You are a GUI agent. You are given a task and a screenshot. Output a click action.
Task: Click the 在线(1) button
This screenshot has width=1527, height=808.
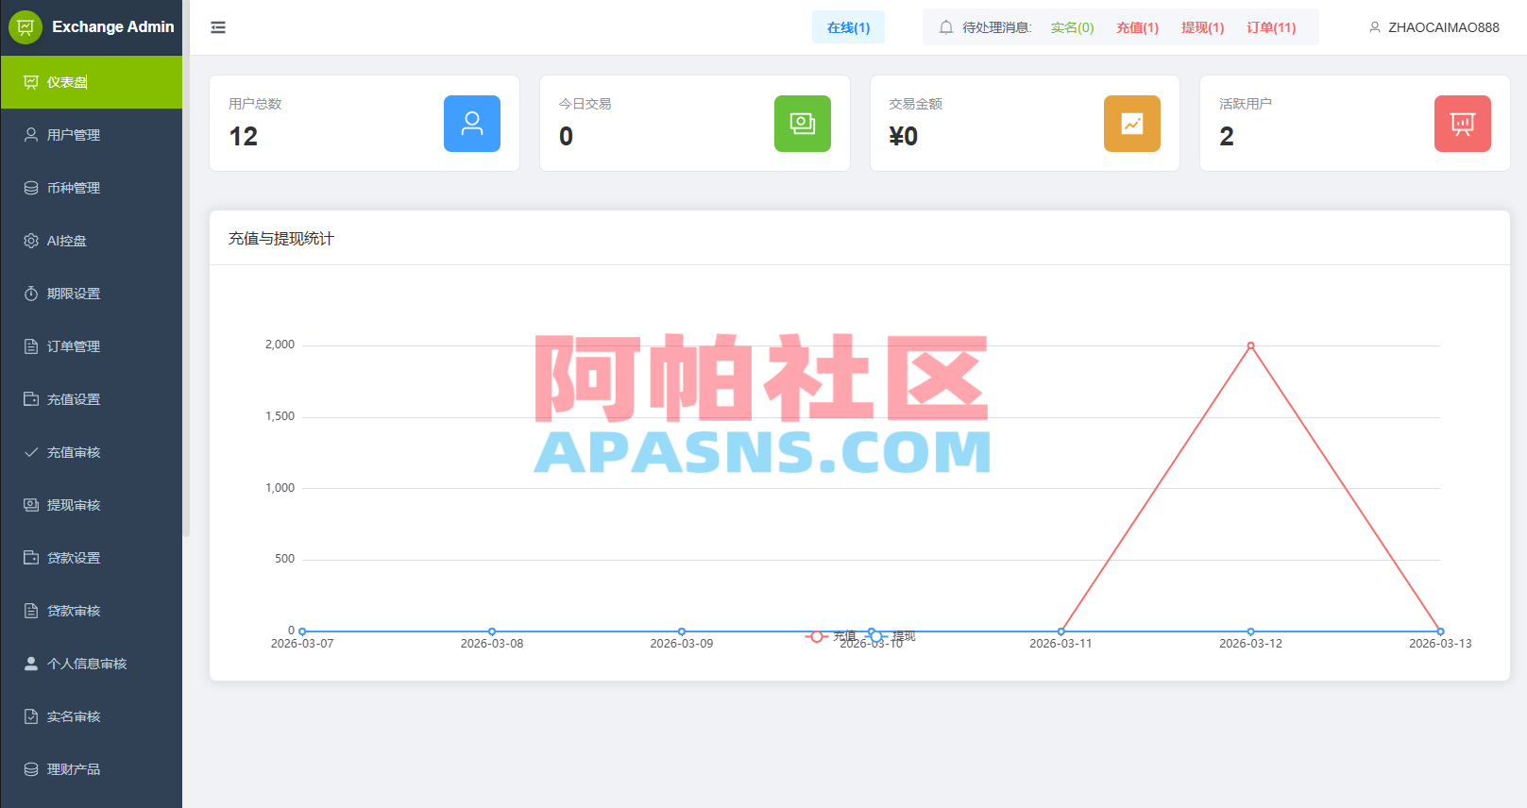848,27
